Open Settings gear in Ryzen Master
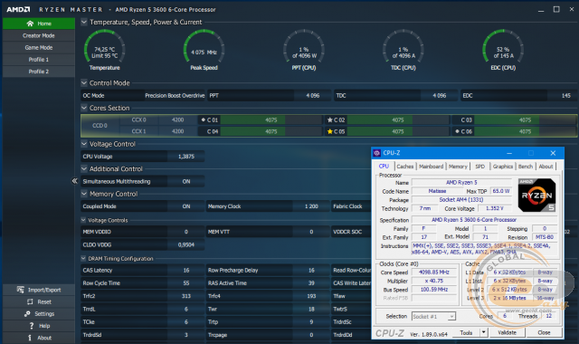 pyautogui.click(x=27, y=314)
